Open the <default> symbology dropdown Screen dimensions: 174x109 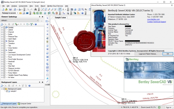coord(20,20)
